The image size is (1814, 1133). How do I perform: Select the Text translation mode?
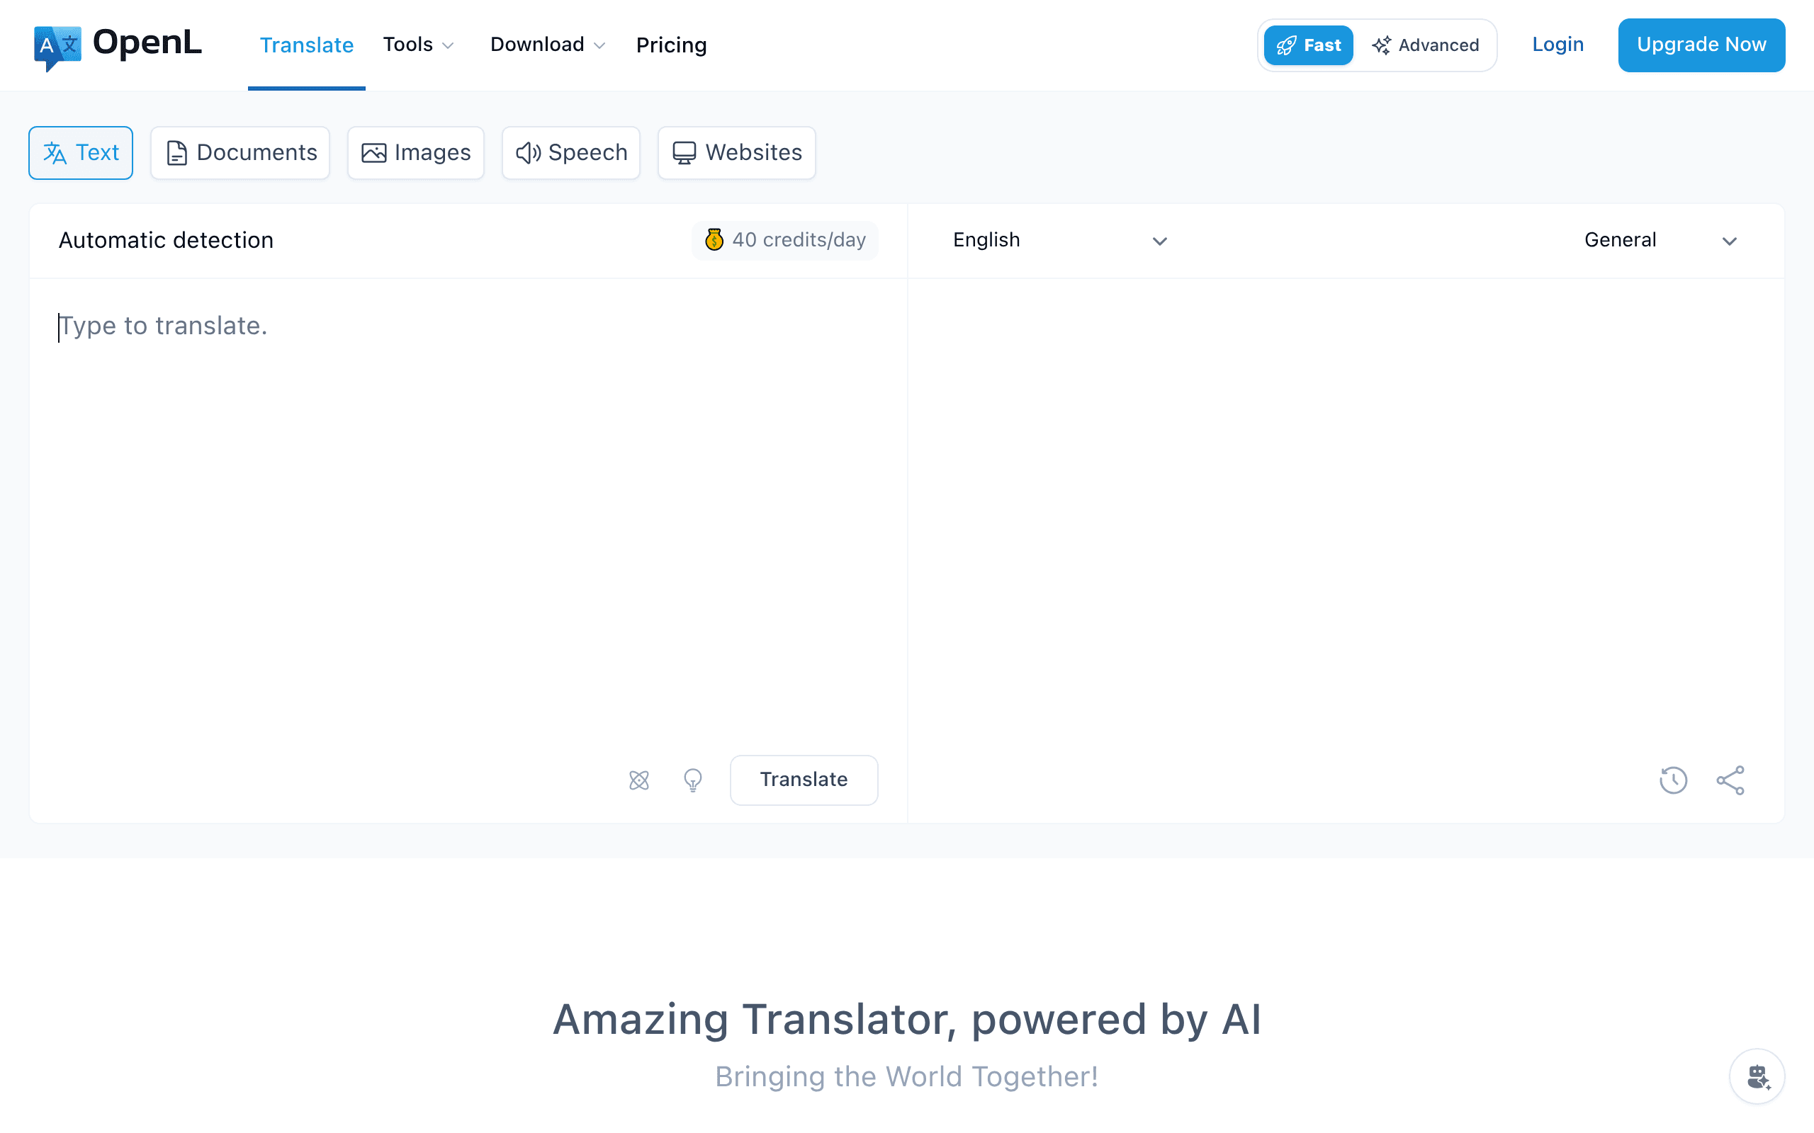coord(80,152)
